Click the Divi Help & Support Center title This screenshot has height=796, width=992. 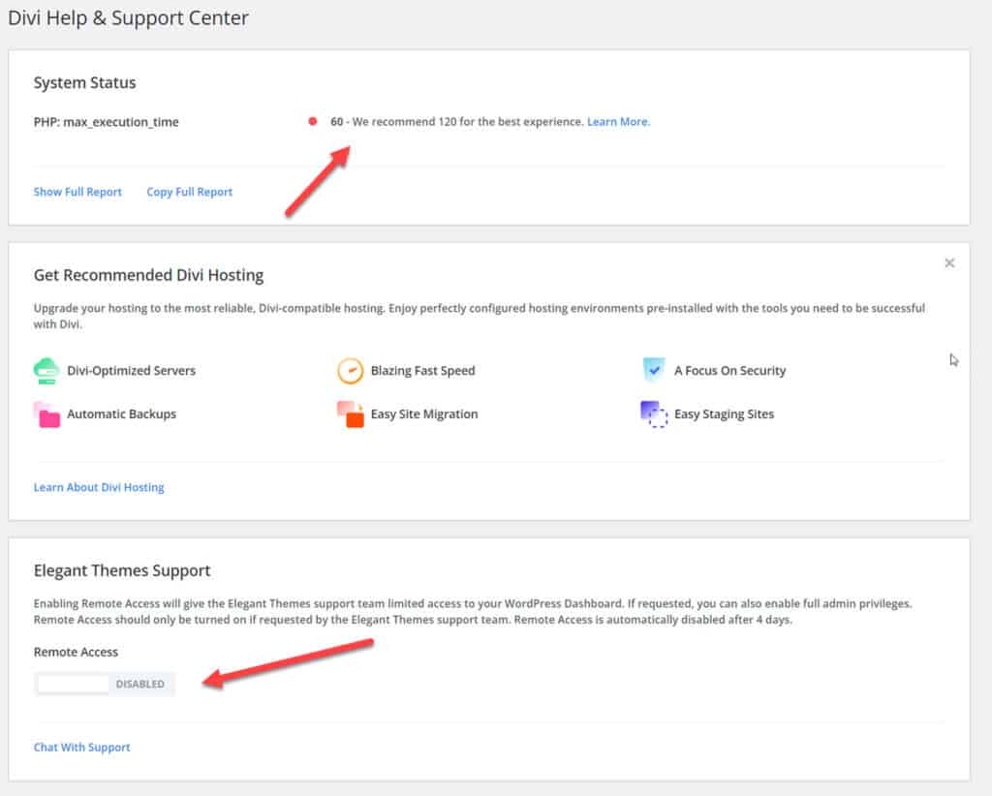(x=129, y=17)
